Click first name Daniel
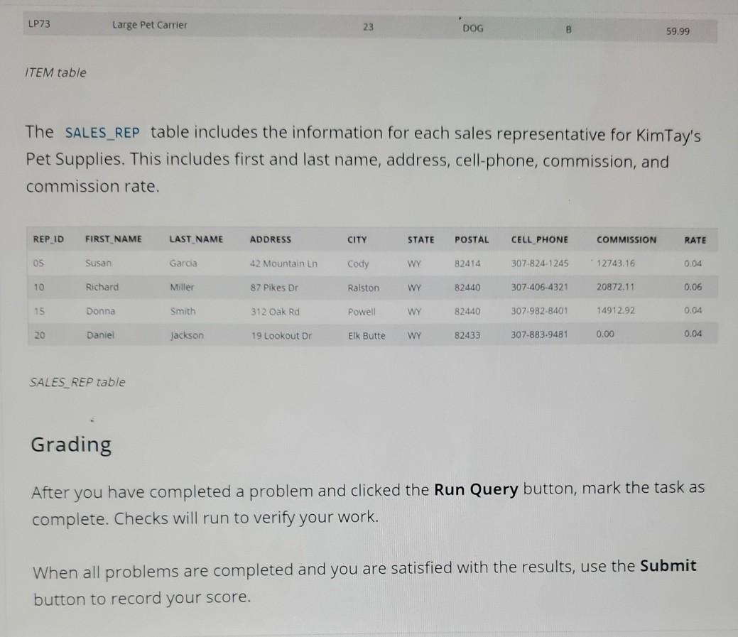738x637 pixels. pos(100,335)
